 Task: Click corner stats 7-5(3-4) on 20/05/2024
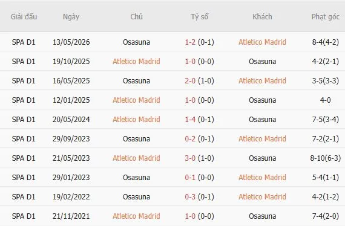point(326,119)
